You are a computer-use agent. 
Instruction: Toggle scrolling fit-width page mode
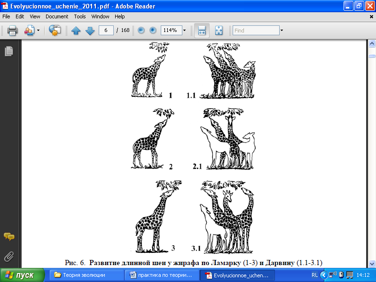click(x=202, y=31)
